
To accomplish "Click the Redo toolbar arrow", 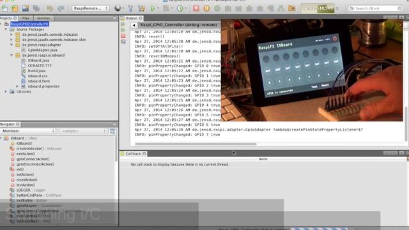I will [x=61, y=8].
